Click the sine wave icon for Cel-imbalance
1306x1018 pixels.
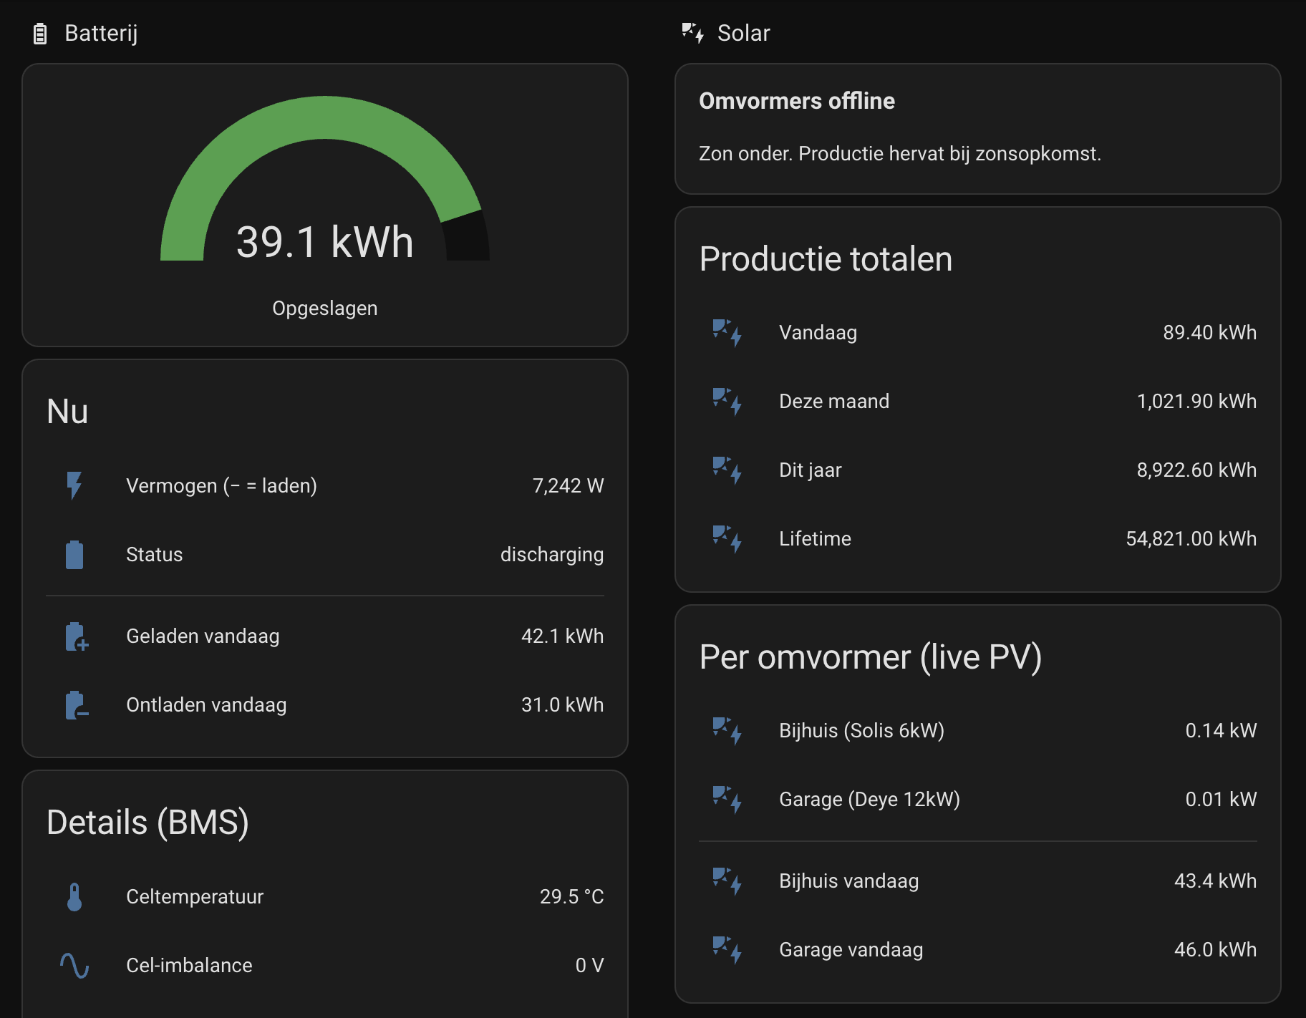click(74, 965)
